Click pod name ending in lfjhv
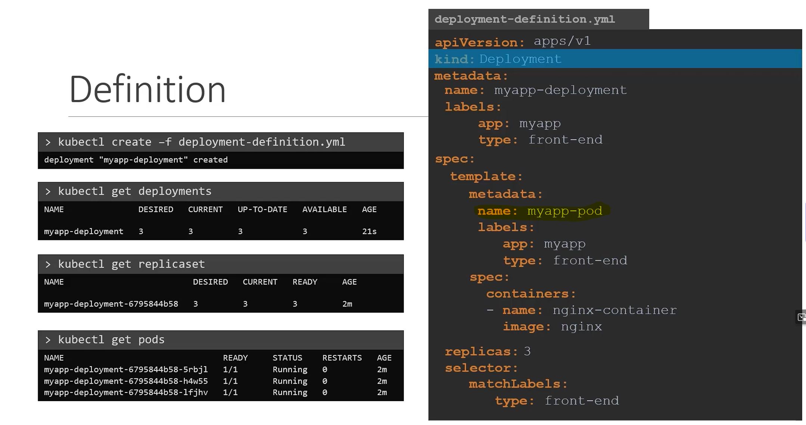 (x=126, y=393)
